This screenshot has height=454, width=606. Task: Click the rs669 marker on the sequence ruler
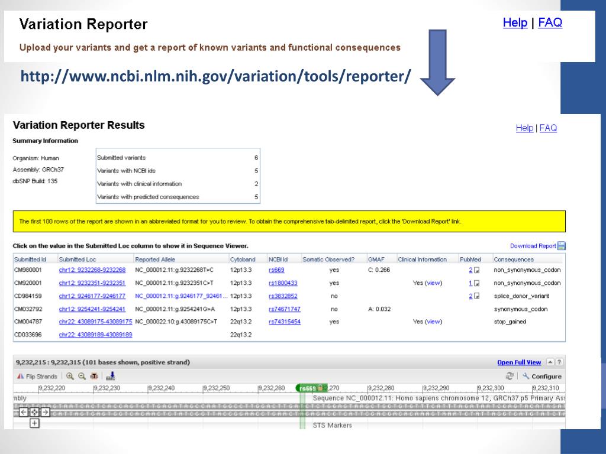[311, 388]
